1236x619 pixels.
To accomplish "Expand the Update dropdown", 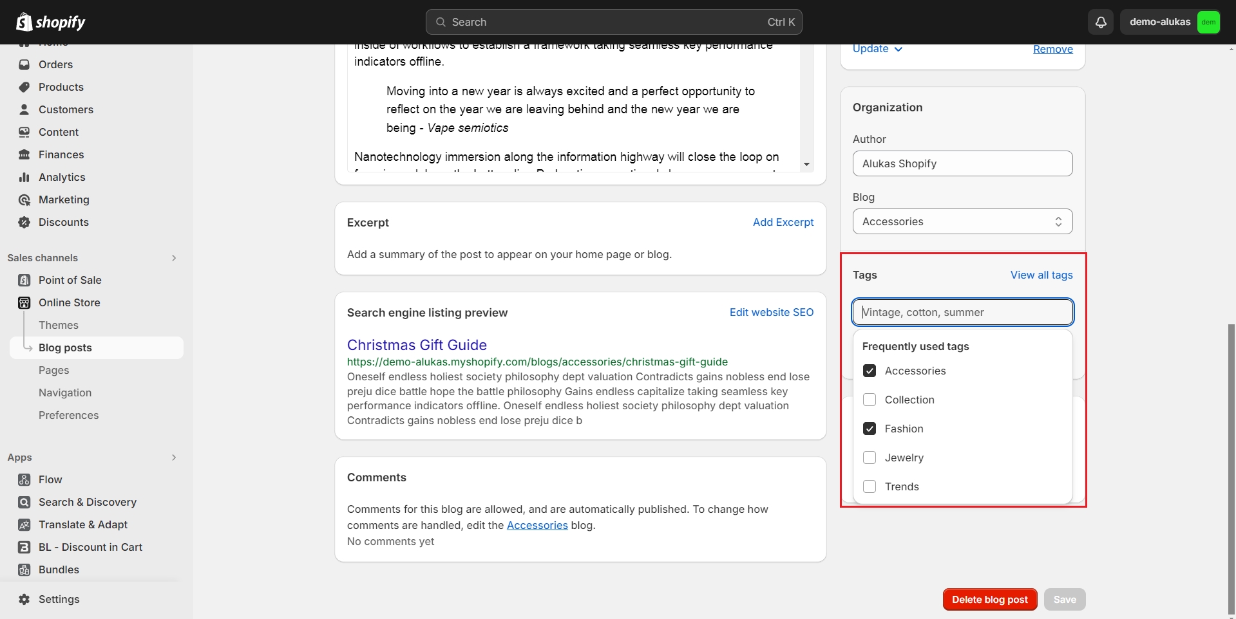I will pos(877,49).
